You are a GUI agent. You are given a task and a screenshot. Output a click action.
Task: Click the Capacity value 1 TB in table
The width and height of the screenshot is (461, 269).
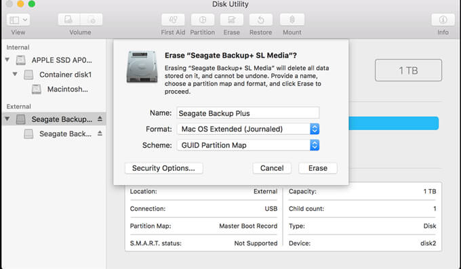(x=430, y=191)
